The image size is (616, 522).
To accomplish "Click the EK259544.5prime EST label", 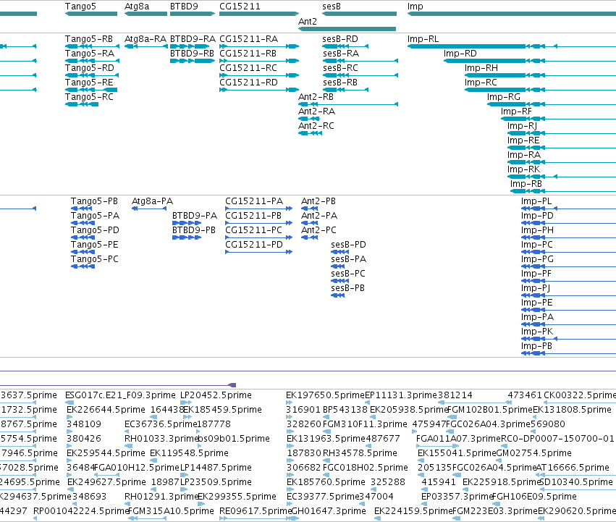I will tap(106, 453).
